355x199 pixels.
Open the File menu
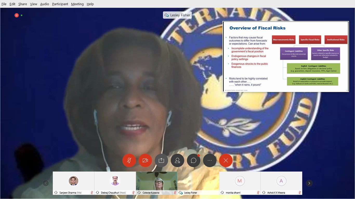tap(4, 4)
